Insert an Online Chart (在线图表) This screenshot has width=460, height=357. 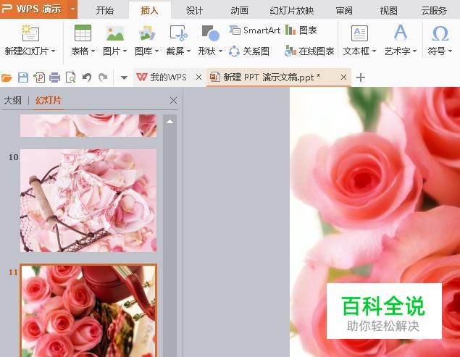pyautogui.click(x=309, y=51)
